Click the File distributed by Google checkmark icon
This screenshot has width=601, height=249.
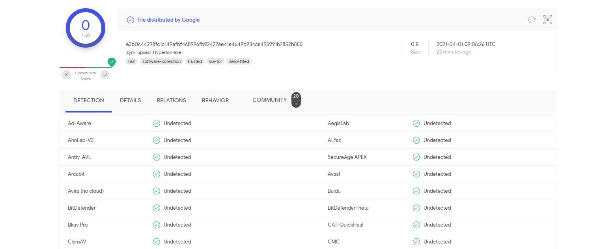[x=130, y=20]
